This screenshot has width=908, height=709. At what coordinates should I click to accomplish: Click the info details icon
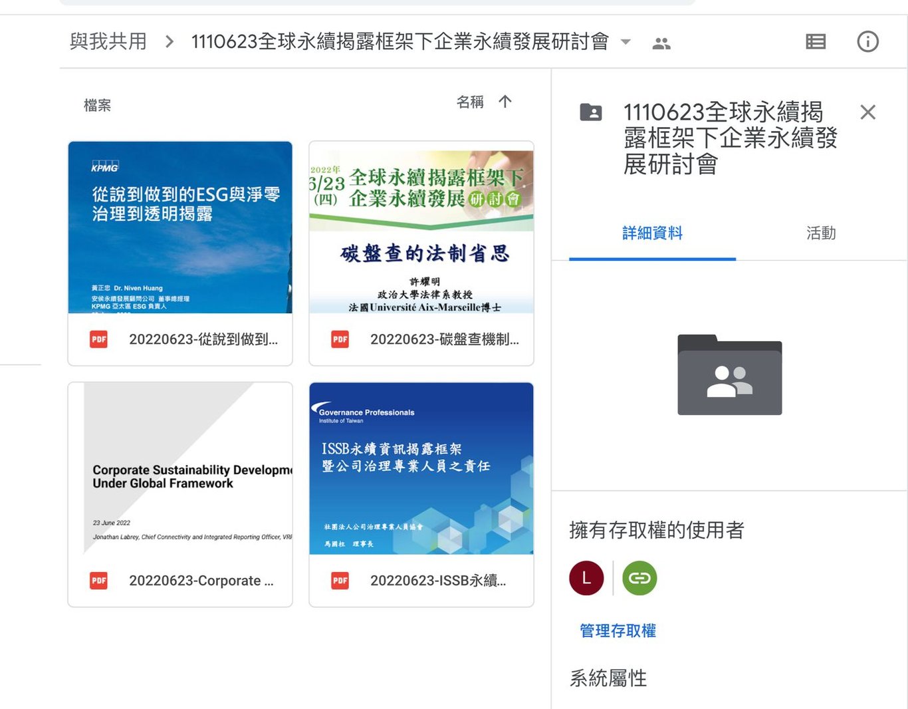[x=867, y=42]
